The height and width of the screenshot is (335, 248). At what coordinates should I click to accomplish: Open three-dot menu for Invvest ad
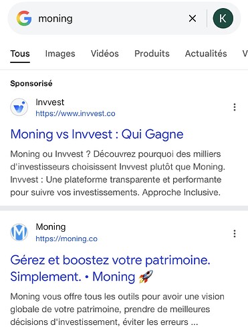(235, 107)
